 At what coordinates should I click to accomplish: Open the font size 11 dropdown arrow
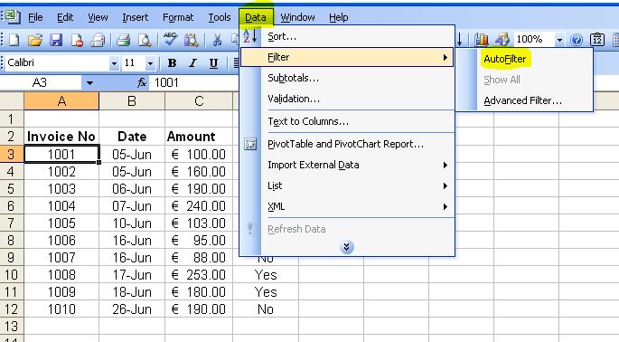pos(150,63)
